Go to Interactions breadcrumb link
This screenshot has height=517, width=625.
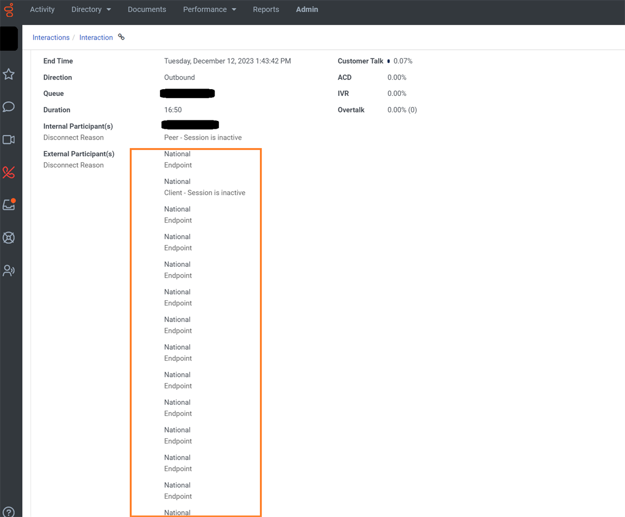[51, 38]
